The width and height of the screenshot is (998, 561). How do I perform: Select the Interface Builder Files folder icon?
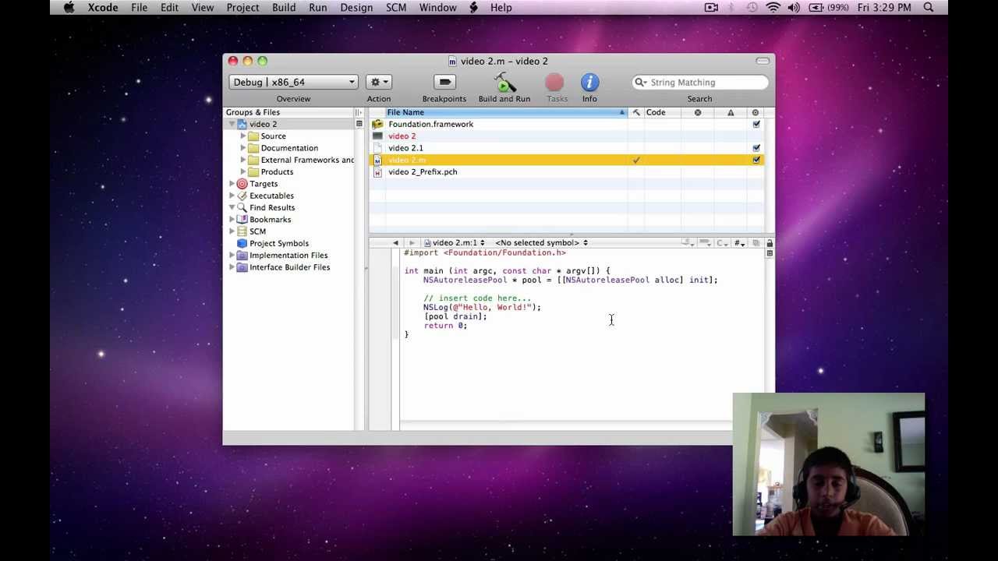[x=242, y=267]
